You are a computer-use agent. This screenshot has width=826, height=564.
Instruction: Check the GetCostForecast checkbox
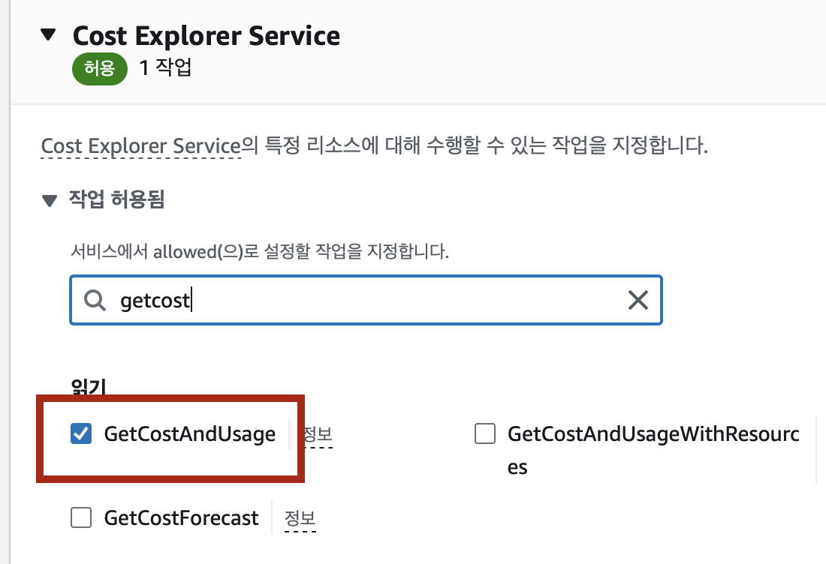point(81,517)
